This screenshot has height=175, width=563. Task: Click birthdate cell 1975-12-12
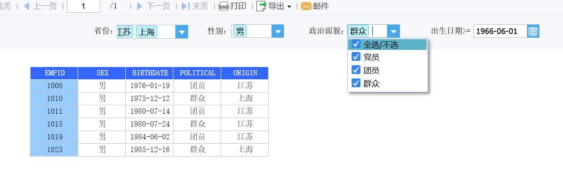[x=150, y=99]
